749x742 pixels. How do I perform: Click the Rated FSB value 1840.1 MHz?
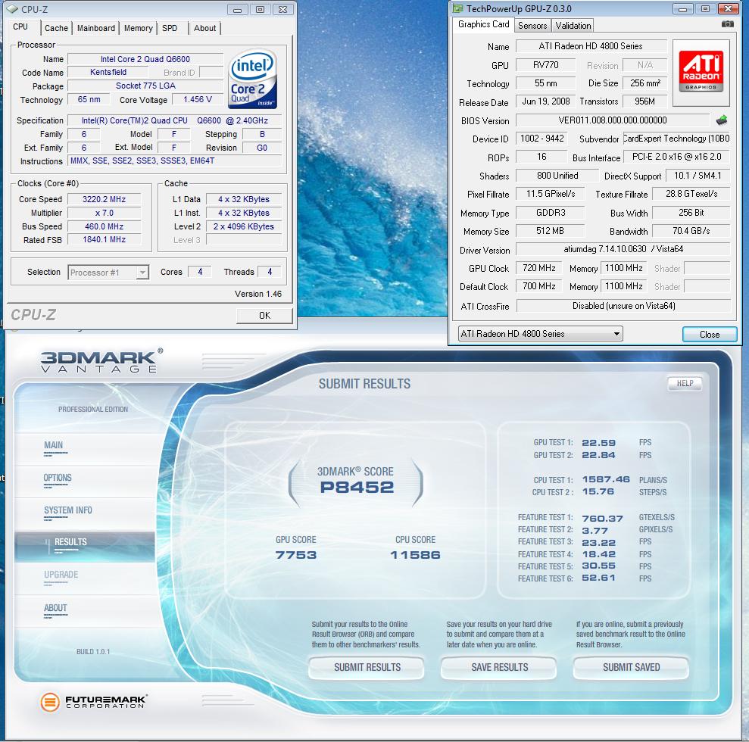click(x=105, y=240)
